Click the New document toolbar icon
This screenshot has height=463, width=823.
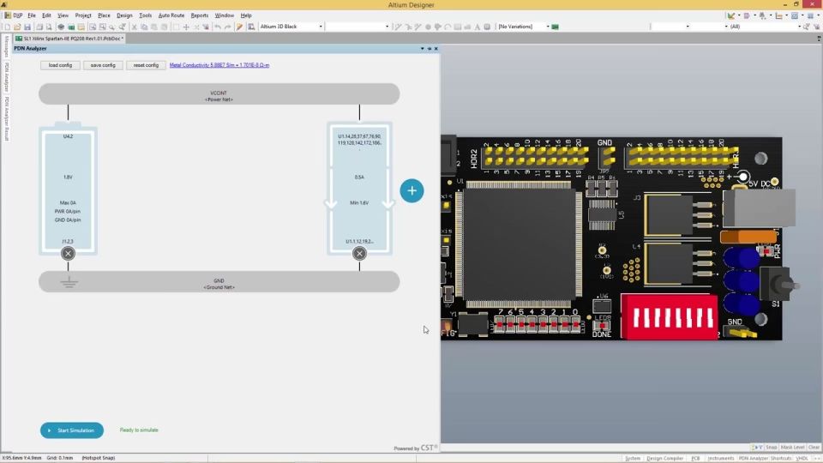click(x=8, y=27)
